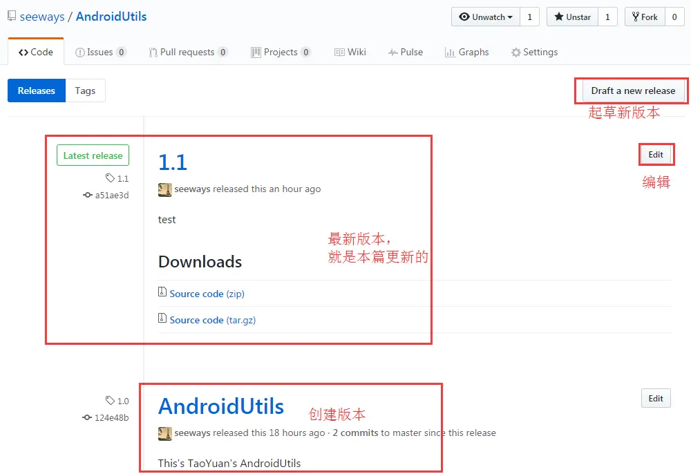Open commit a51ae3d
This screenshot has height=474, width=691.
coord(112,195)
